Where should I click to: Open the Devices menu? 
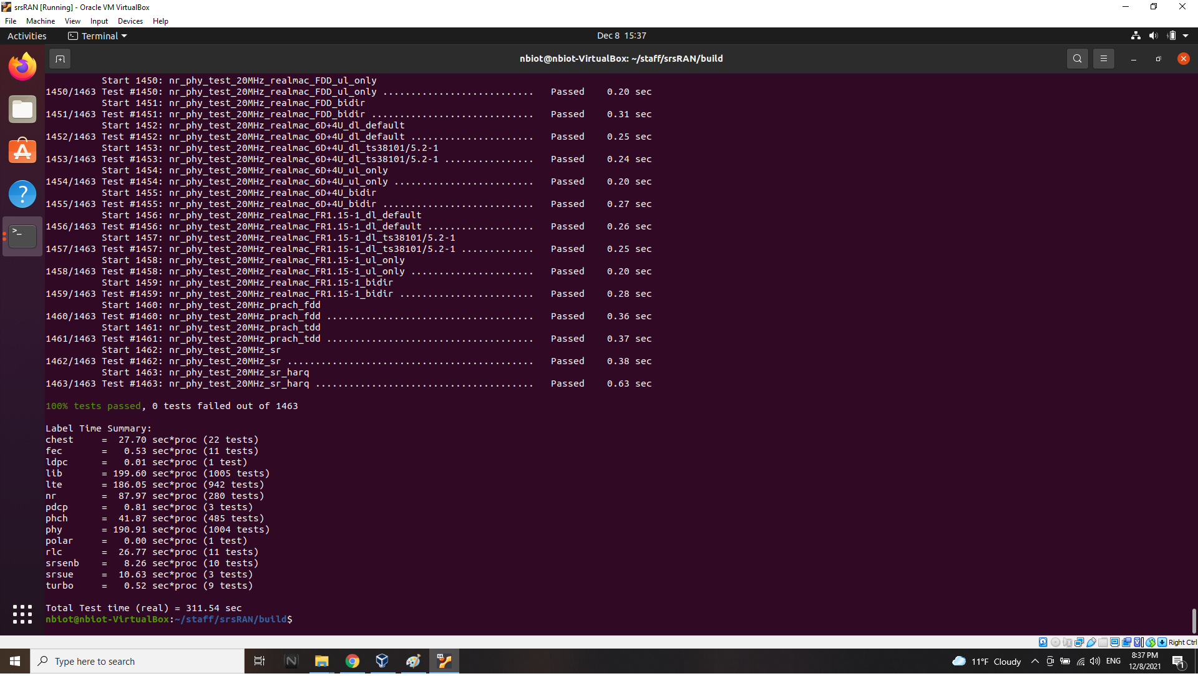tap(130, 21)
